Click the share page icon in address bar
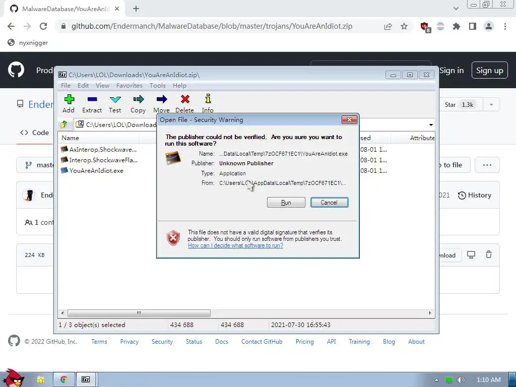This screenshot has height=387, width=516. click(x=388, y=26)
